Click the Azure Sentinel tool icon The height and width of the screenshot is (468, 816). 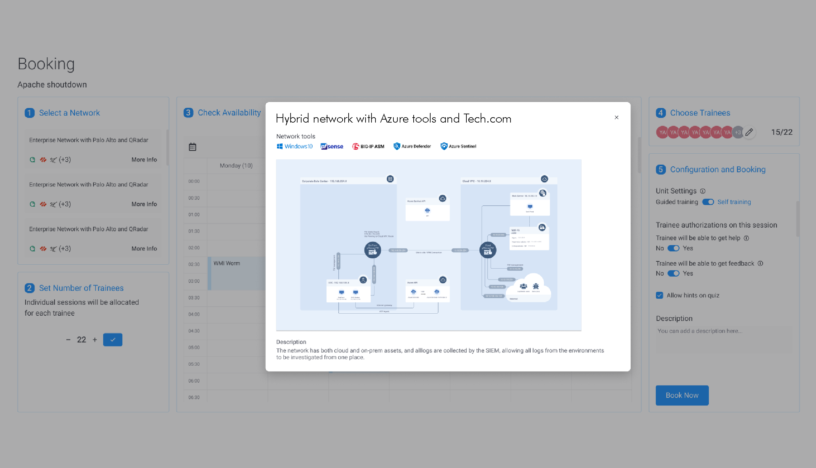coord(458,146)
